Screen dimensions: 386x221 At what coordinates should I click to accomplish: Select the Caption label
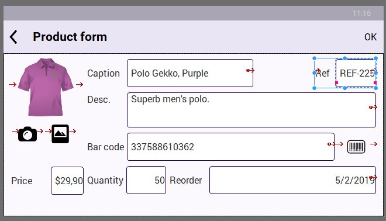pos(104,73)
